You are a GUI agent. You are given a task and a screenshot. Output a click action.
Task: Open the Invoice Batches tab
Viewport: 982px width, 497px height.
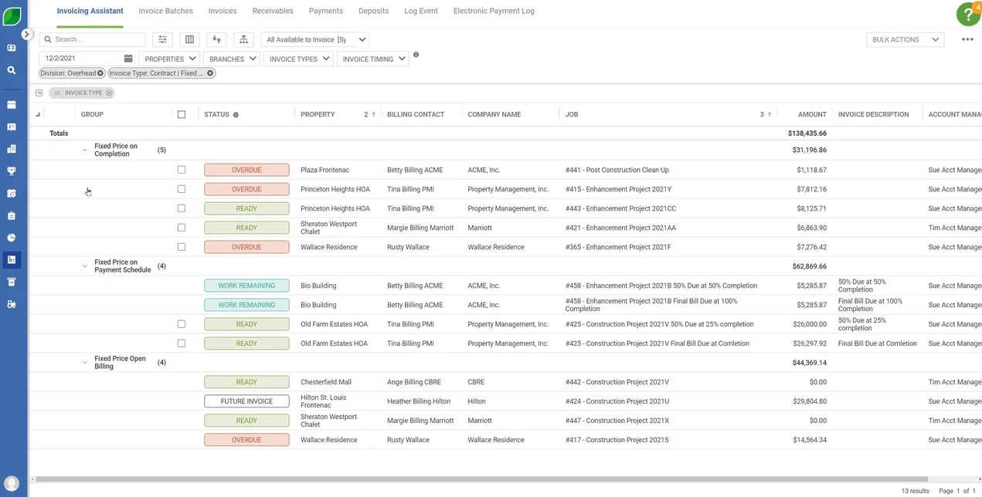(x=165, y=11)
